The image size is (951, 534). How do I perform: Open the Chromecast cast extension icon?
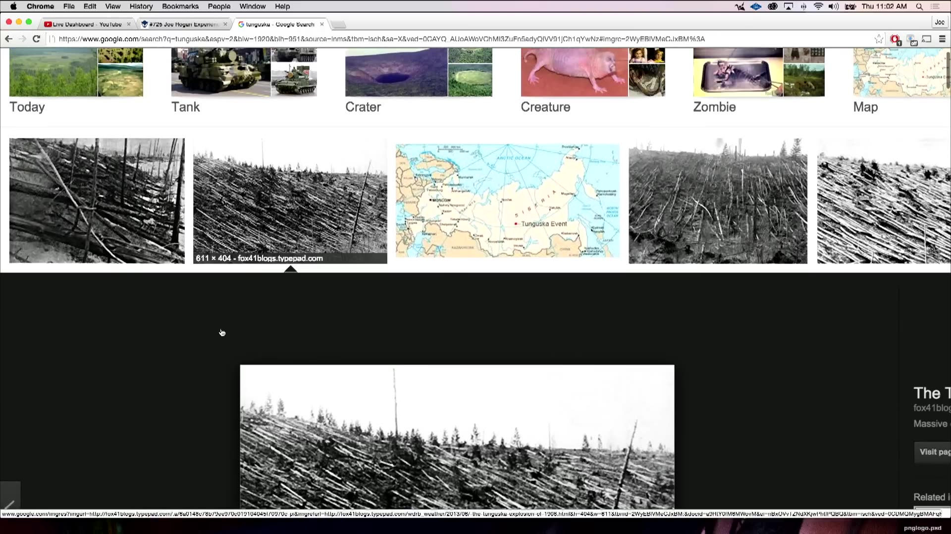(x=927, y=39)
